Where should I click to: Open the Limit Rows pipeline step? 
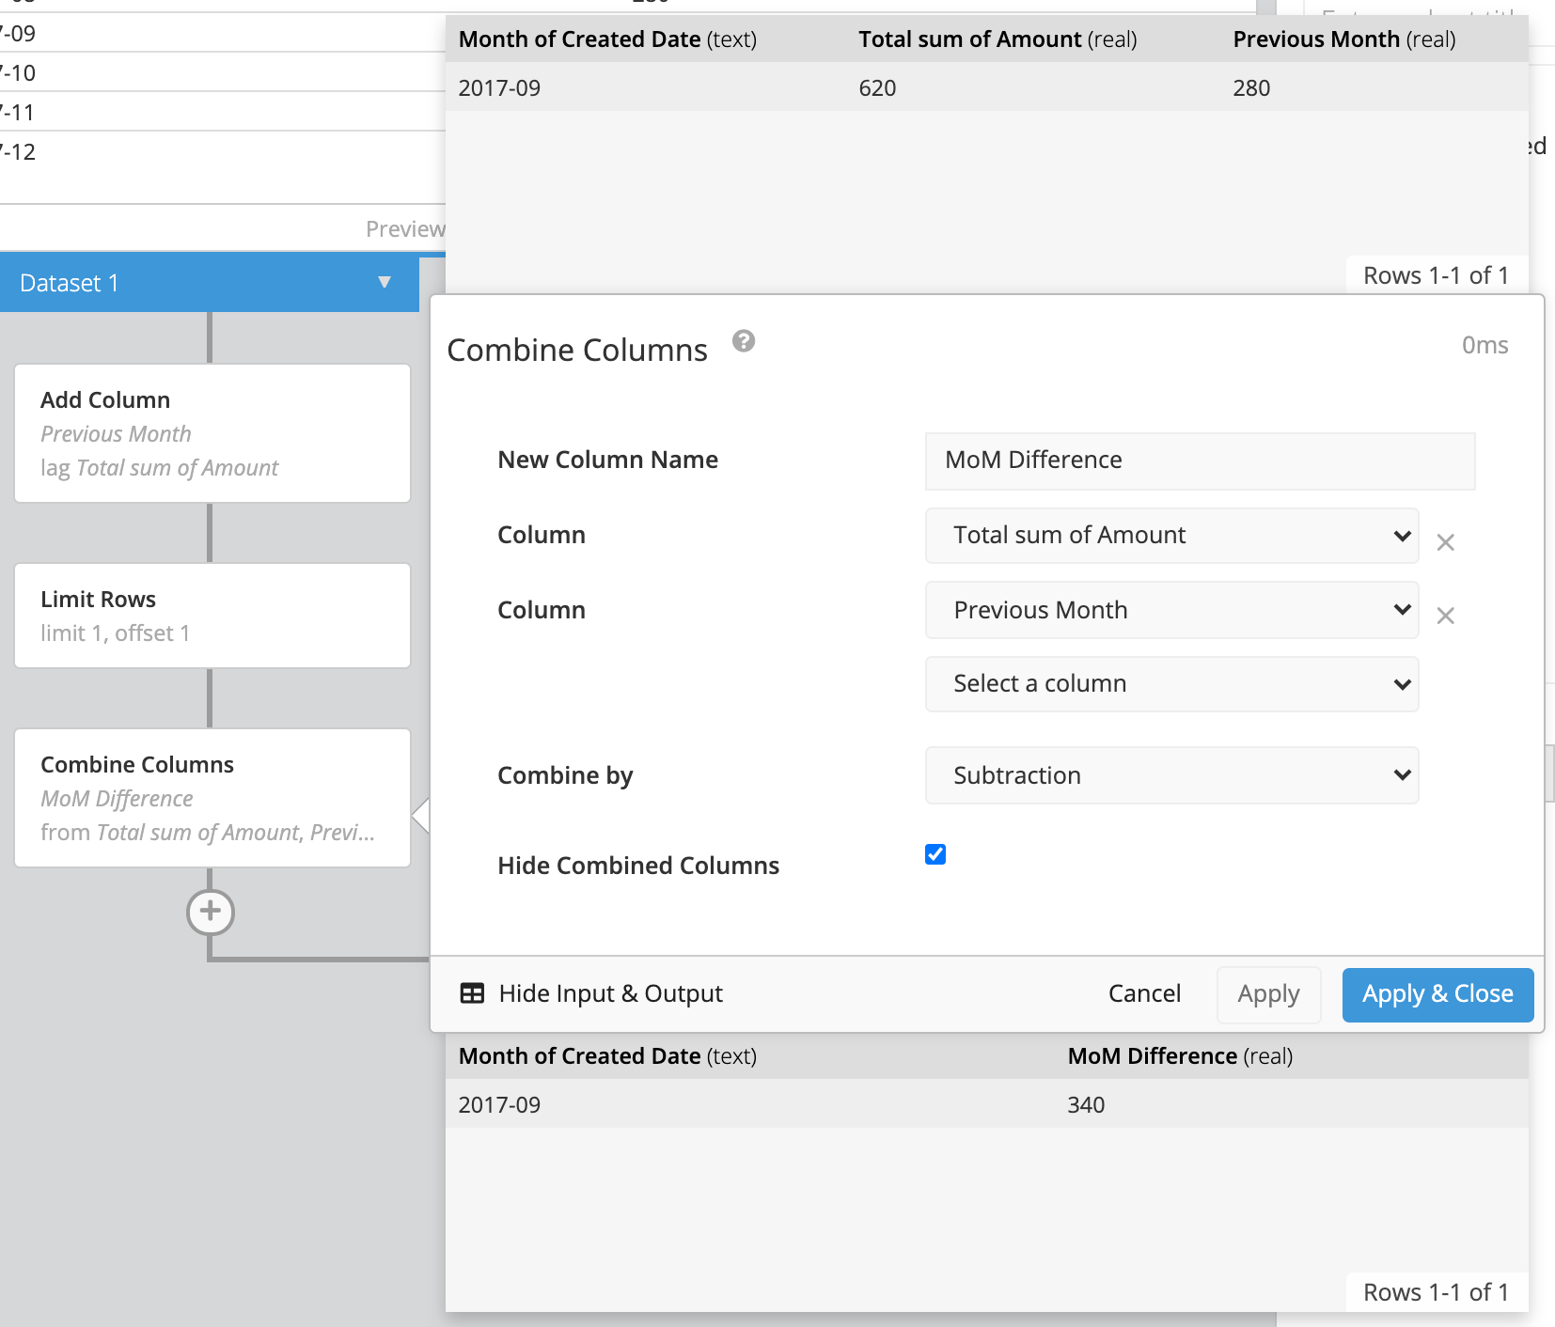click(212, 616)
